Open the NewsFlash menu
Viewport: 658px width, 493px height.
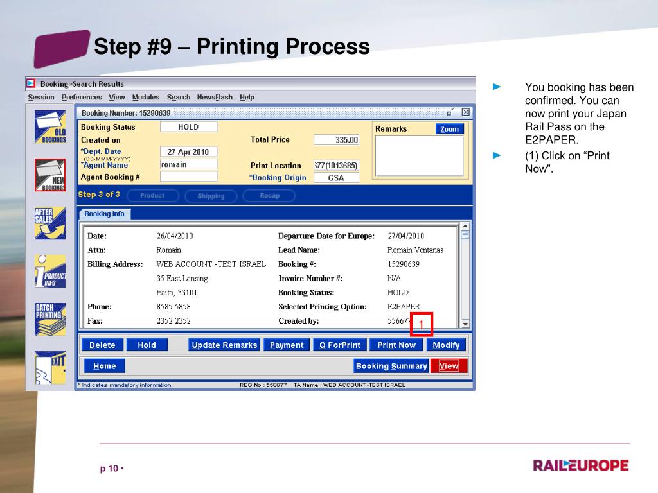pos(215,98)
